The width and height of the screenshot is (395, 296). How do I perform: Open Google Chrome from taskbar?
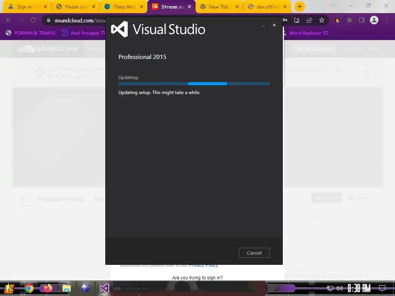click(29, 288)
